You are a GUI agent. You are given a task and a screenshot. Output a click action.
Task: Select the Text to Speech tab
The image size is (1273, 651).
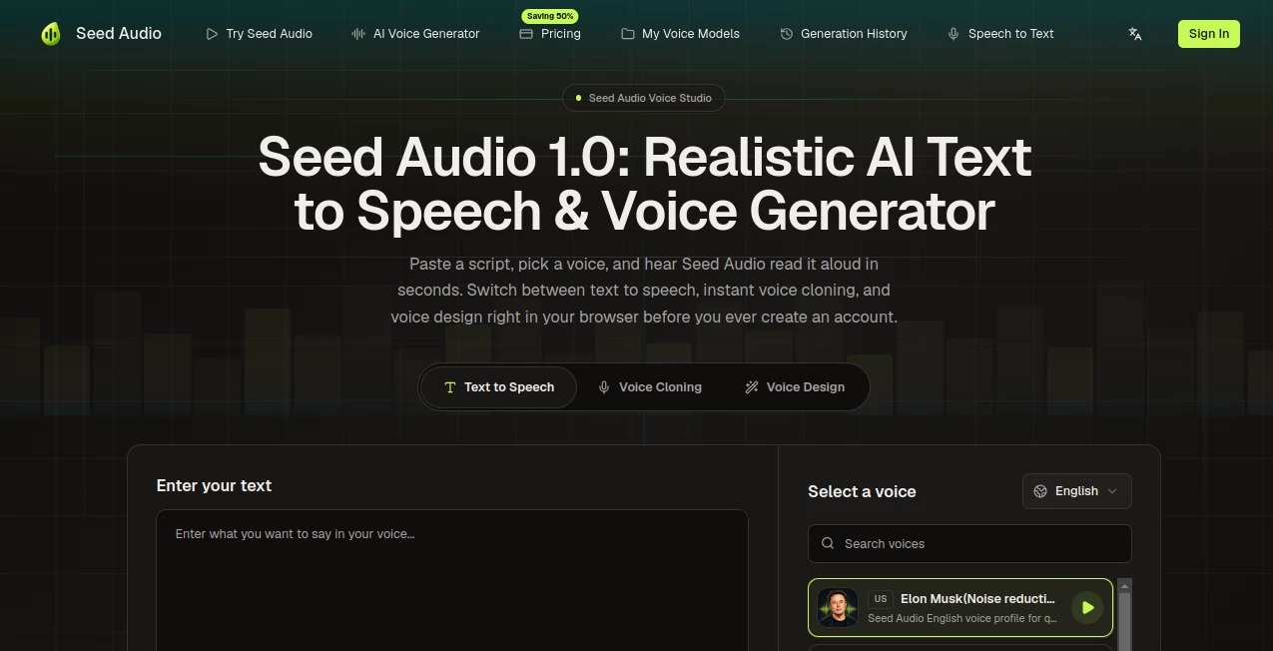point(499,387)
